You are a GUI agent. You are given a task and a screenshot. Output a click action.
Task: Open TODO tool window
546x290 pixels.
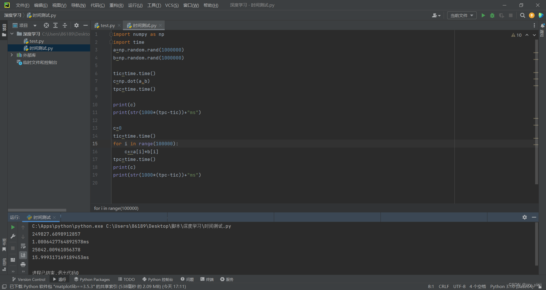126,279
